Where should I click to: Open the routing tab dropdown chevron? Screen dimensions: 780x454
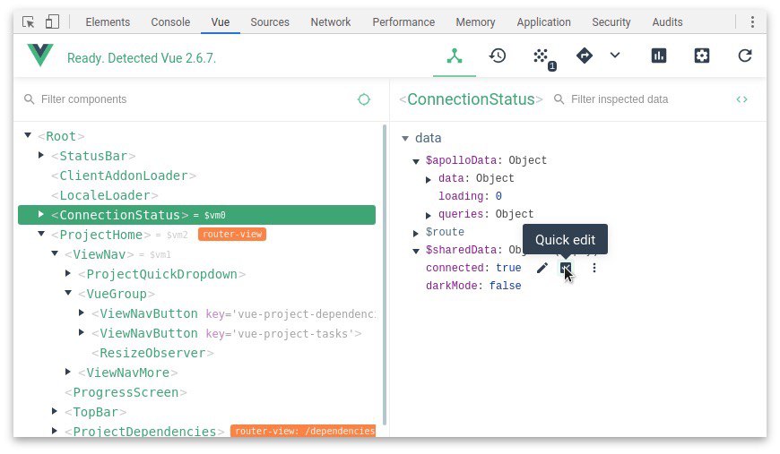coord(615,56)
